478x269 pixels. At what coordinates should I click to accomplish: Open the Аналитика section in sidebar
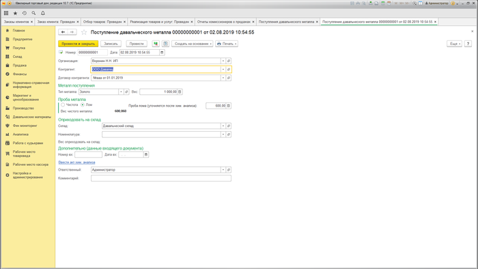tap(20, 134)
